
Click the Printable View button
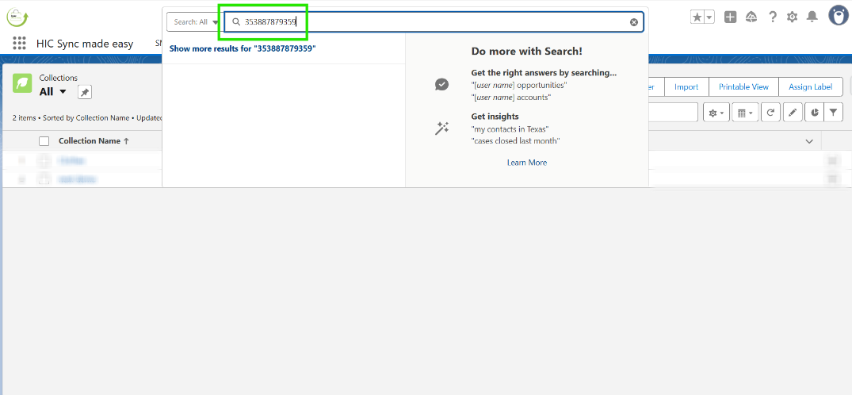743,87
